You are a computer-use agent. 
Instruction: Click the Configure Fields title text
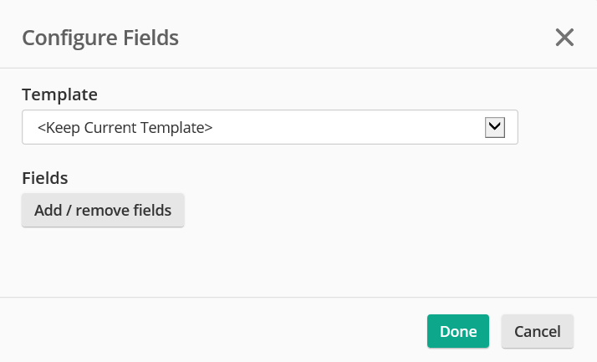coord(100,38)
